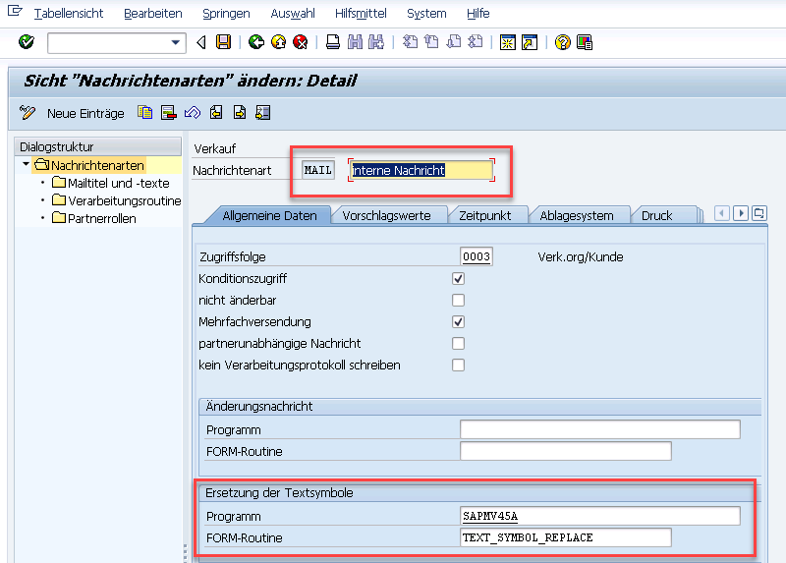This screenshot has width=786, height=563.
Task: Open the Auswahl menu
Action: 293,13
